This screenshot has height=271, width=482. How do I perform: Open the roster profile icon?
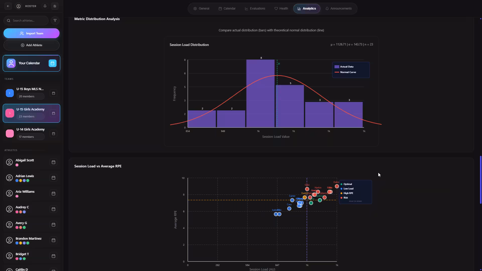pos(19,6)
